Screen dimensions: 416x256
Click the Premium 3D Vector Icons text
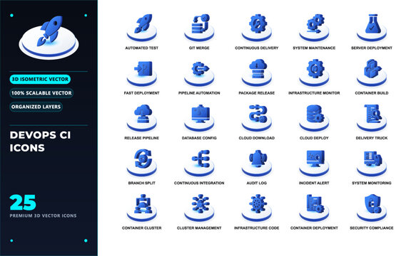43,215
